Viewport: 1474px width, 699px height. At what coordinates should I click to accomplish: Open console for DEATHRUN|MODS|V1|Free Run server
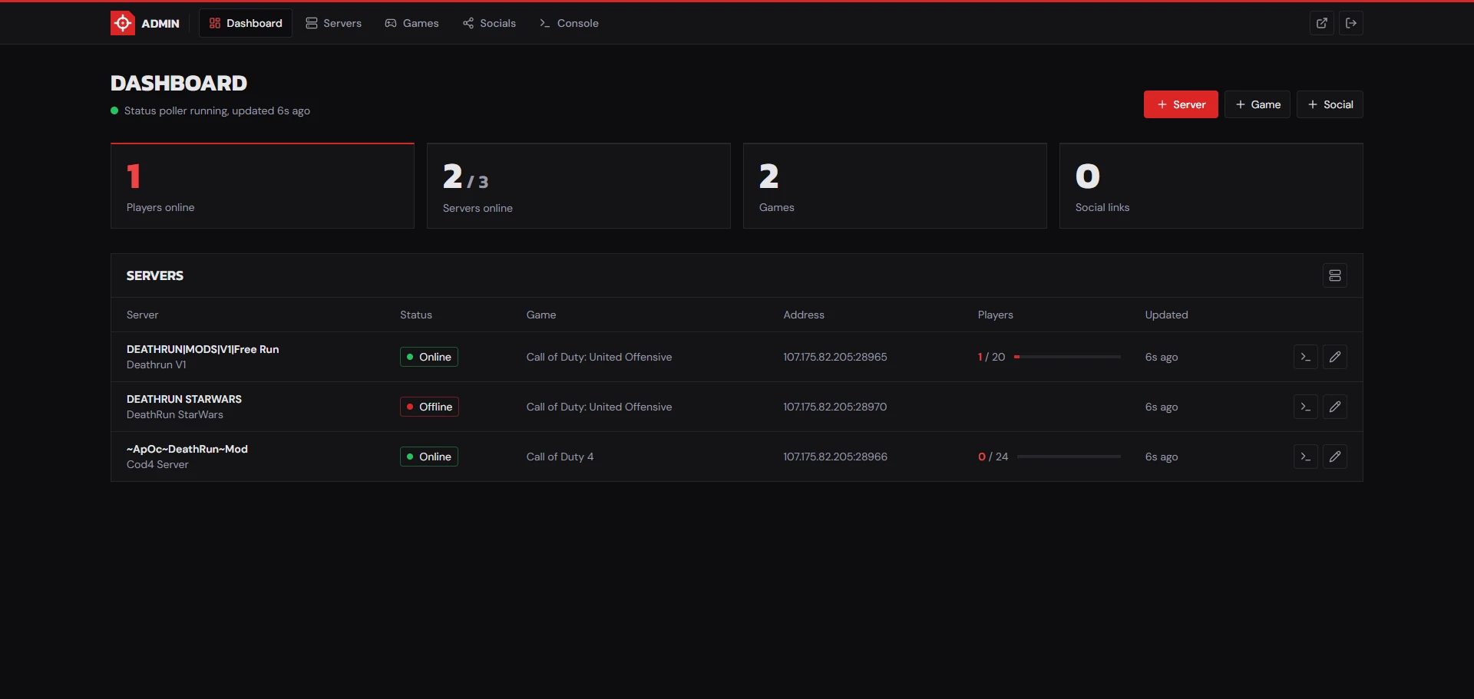point(1306,357)
